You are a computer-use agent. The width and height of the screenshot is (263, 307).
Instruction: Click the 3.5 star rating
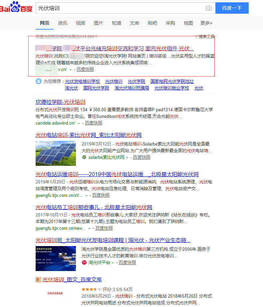click(x=91, y=289)
